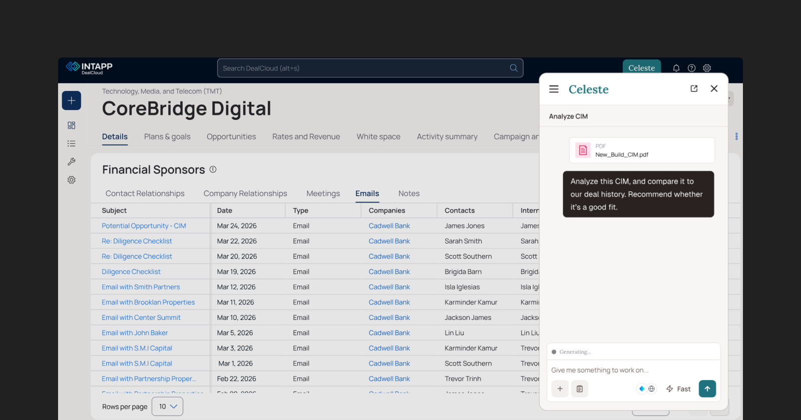Screen dimensions: 801x420
Task: Open the New_Build_CIM.pdf attachment
Action: 642,150
